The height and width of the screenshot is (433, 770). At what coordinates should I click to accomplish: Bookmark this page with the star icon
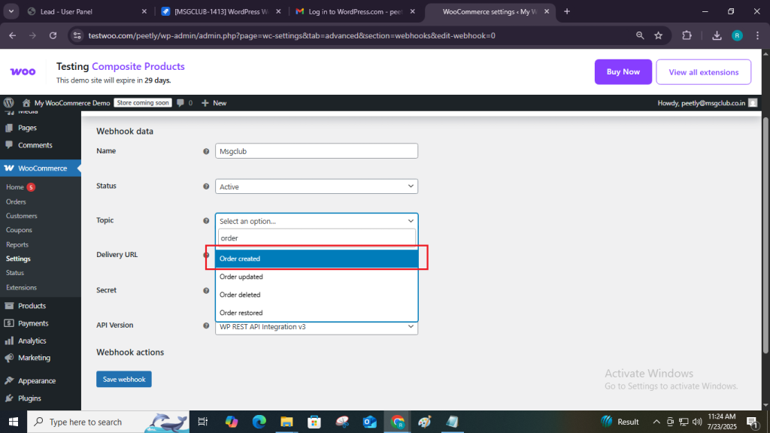click(659, 35)
